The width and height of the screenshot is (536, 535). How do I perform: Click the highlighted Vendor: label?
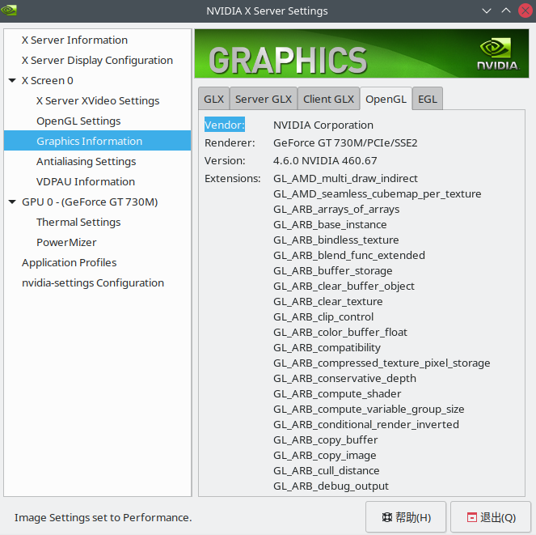[x=225, y=125]
